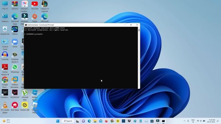
Task: Open the Mail app on taskbar
Action: coord(100,121)
